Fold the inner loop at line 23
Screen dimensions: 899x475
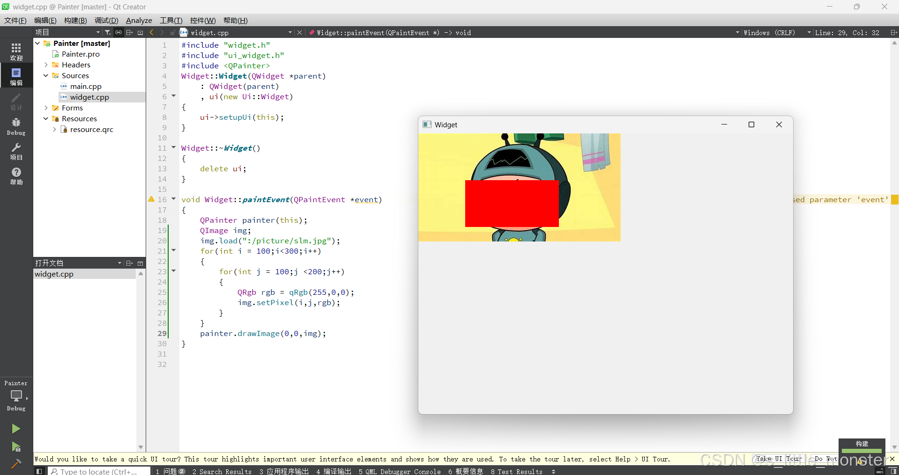[x=173, y=271]
